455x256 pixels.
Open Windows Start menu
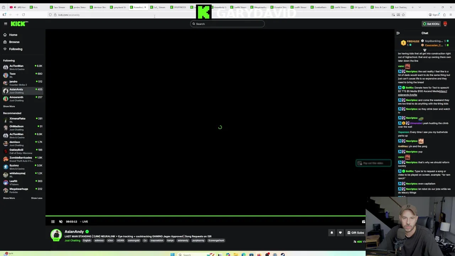pyautogui.click(x=172, y=255)
